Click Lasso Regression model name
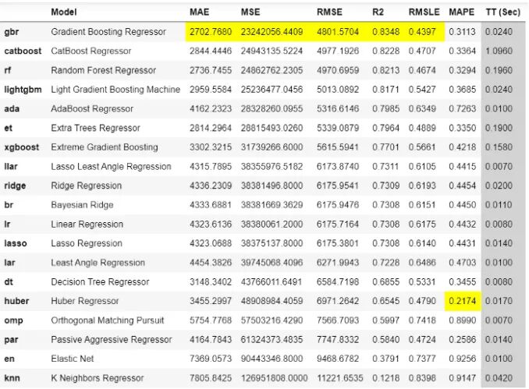This screenshot has width=529, height=389. [87, 243]
